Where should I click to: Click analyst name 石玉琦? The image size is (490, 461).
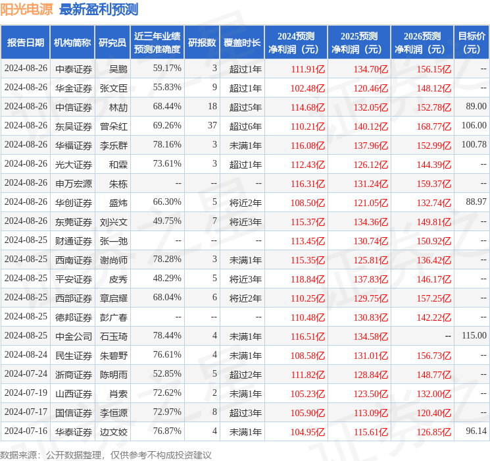point(113,336)
